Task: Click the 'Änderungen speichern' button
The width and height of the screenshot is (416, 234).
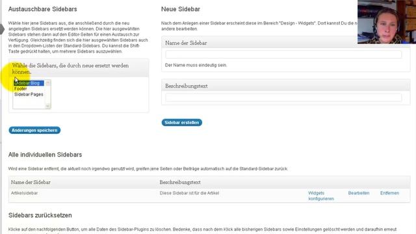Action: [34, 130]
